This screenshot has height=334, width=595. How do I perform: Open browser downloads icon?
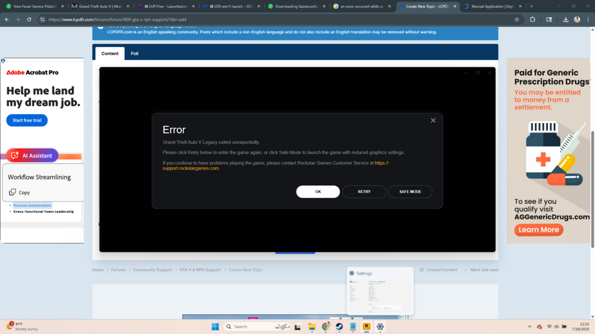[x=566, y=20]
